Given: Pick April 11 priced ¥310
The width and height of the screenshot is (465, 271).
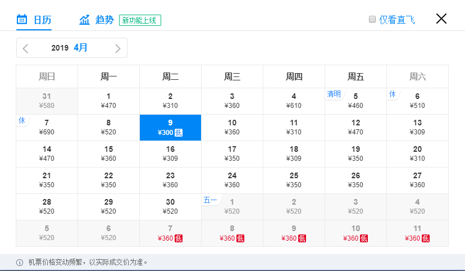Looking at the screenshot, I should pos(294,128).
